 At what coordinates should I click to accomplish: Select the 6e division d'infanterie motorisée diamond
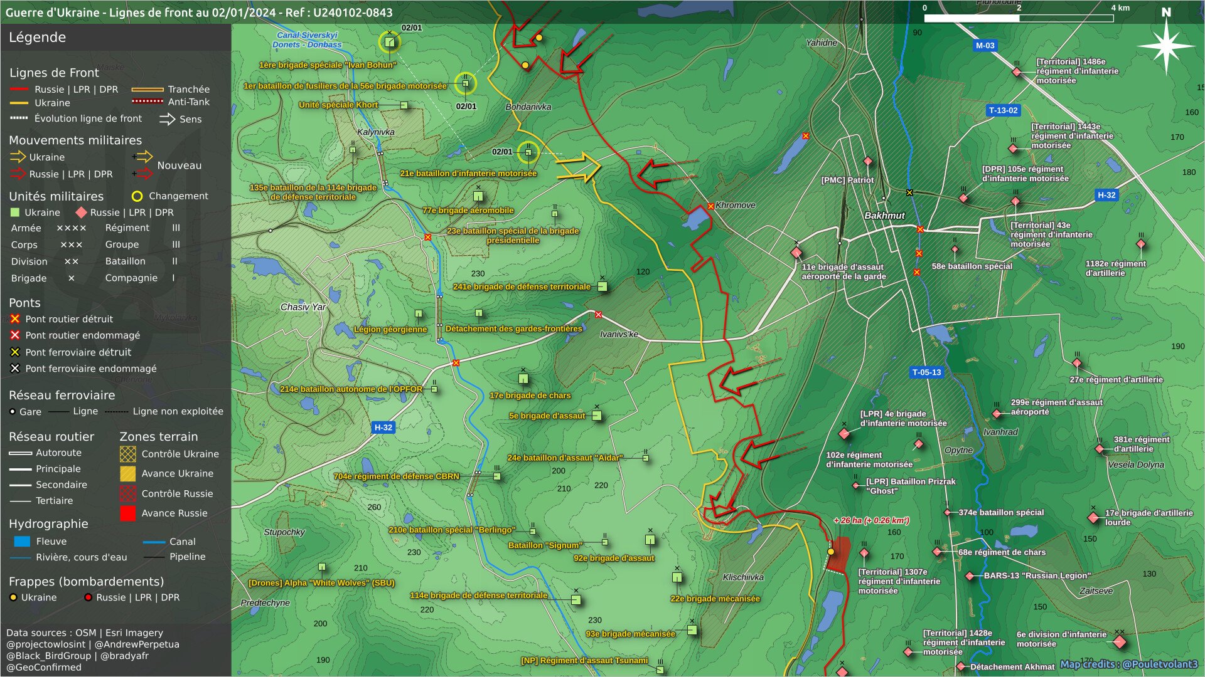click(x=1119, y=641)
